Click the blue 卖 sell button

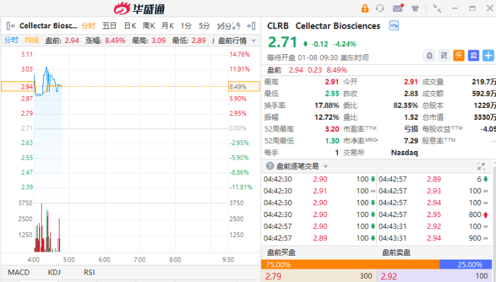pyautogui.click(x=474, y=56)
